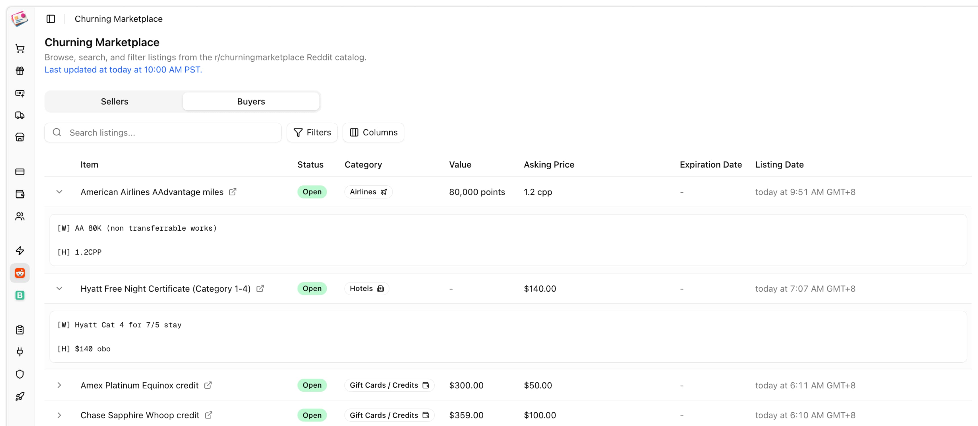Click the '$300.00' value cell
This screenshot has width=978, height=426.
coord(466,385)
